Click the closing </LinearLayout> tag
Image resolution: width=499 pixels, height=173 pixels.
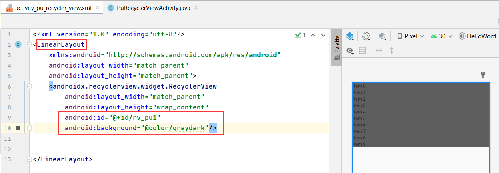click(63, 159)
